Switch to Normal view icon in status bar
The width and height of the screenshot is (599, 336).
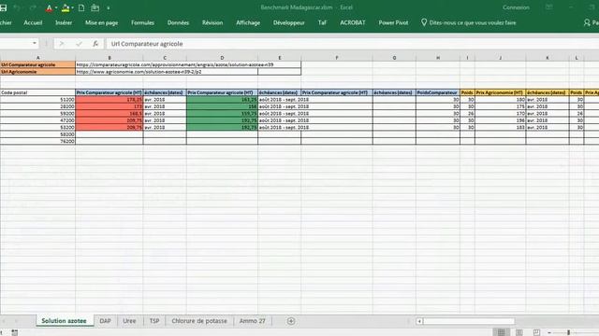[x=502, y=332]
